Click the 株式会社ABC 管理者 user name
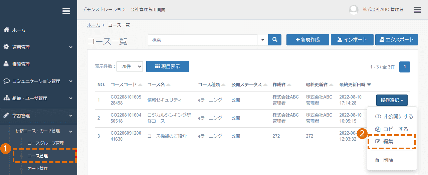 click(x=383, y=10)
